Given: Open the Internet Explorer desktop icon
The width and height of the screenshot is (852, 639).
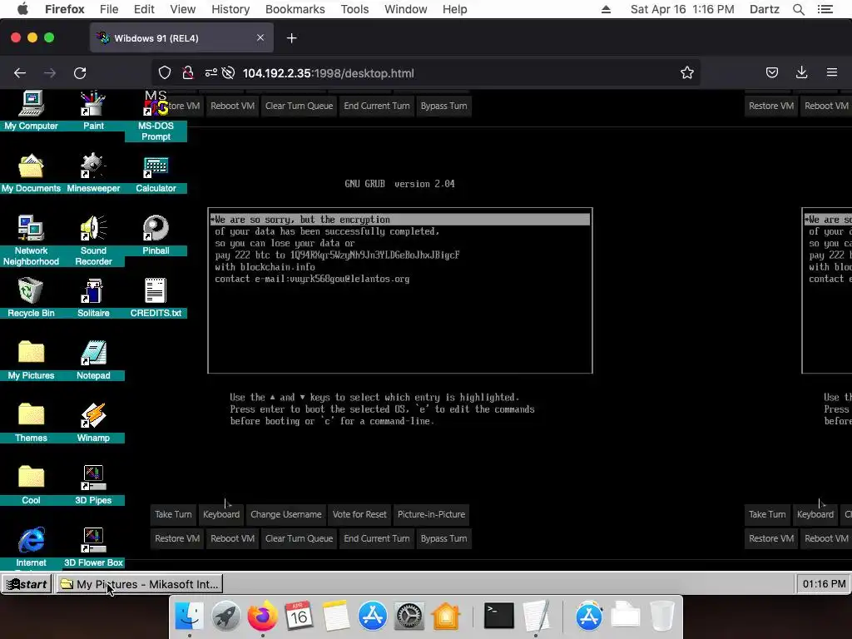Looking at the screenshot, I should 31,547.
